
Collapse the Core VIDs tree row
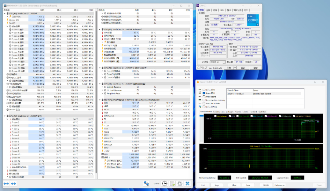[7, 17]
